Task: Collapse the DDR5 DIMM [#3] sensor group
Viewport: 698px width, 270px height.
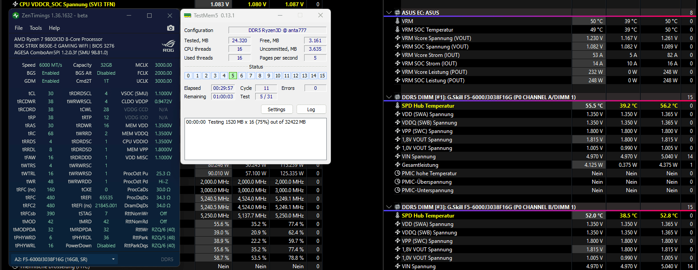Action: [389, 207]
